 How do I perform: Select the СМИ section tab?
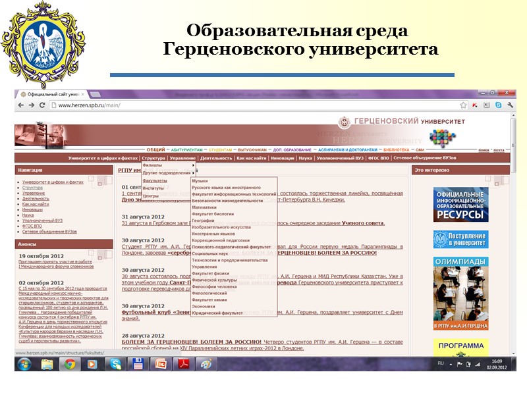[x=420, y=150]
